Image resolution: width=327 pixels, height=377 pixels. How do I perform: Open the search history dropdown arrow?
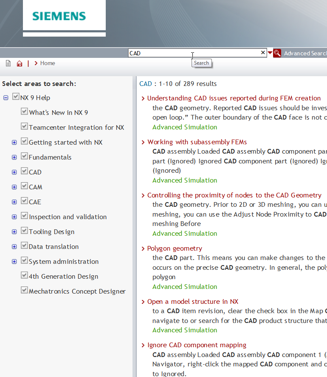click(x=270, y=53)
